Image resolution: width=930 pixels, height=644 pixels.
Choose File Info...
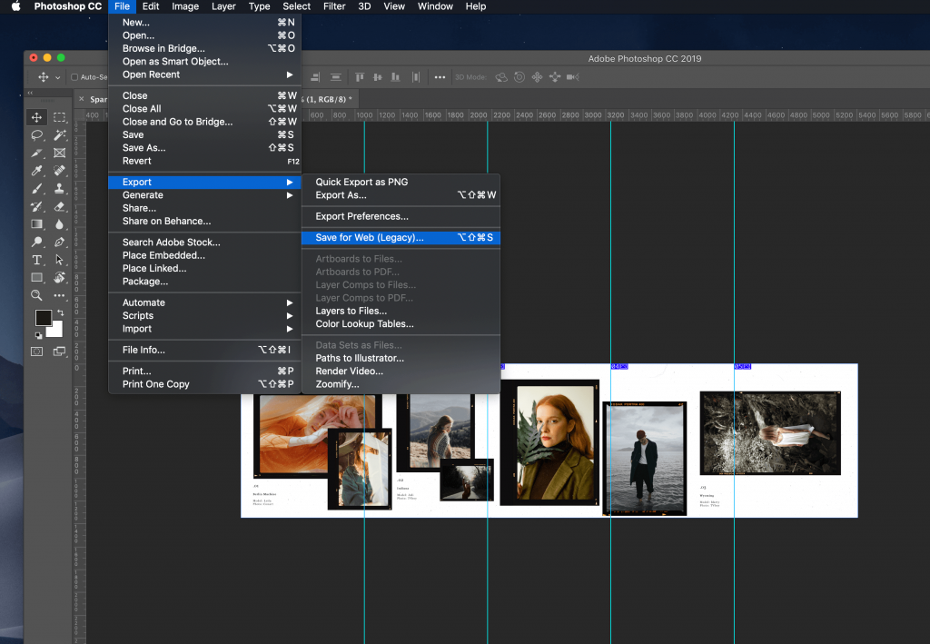click(x=204, y=350)
